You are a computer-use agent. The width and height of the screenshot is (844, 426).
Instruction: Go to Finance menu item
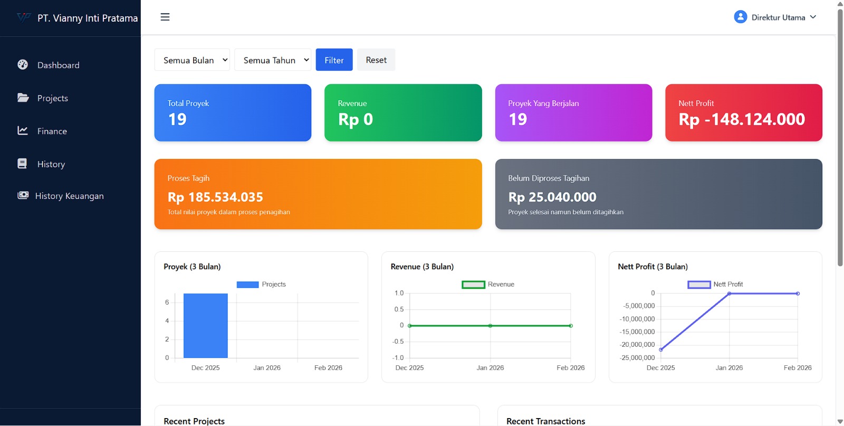52,131
